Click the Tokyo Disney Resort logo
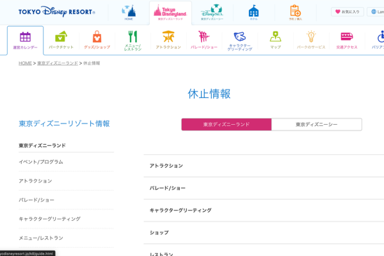 tap(56, 12)
